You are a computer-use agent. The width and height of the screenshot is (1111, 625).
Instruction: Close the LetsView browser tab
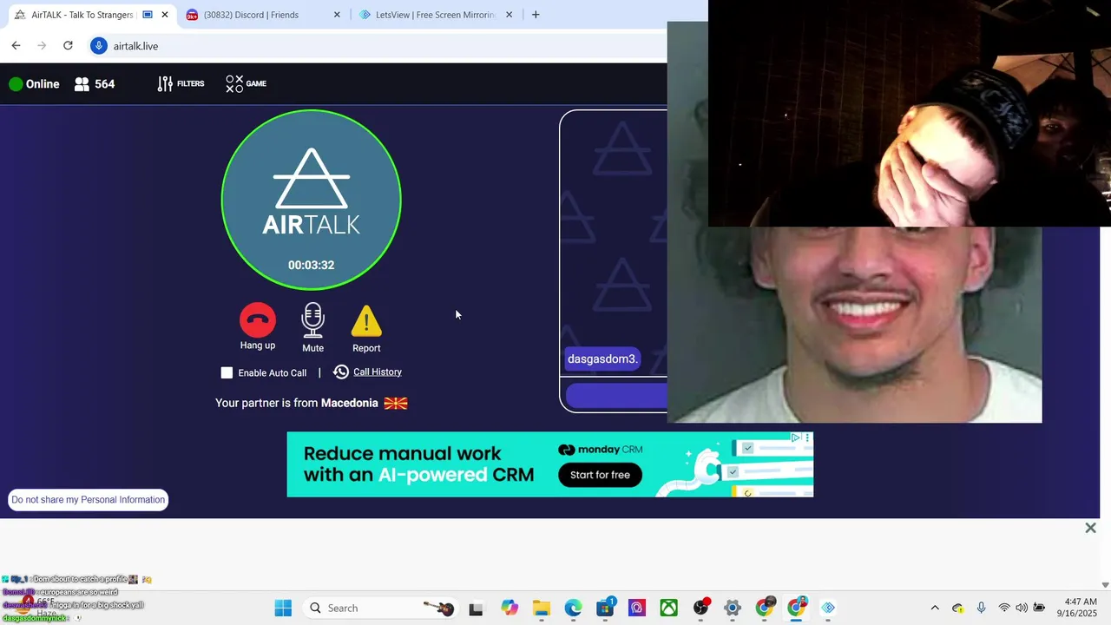coord(509,15)
